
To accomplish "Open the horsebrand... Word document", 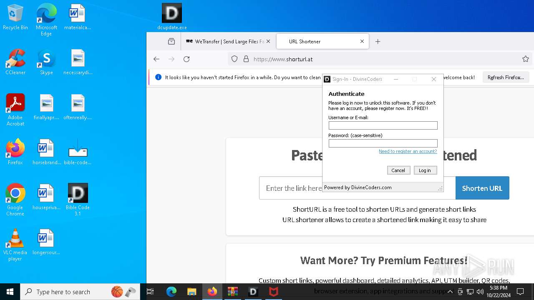I will [x=46, y=152].
